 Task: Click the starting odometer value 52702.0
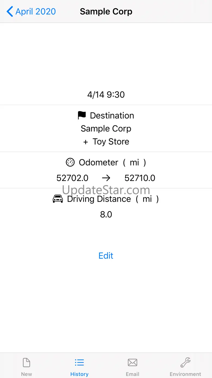click(72, 178)
